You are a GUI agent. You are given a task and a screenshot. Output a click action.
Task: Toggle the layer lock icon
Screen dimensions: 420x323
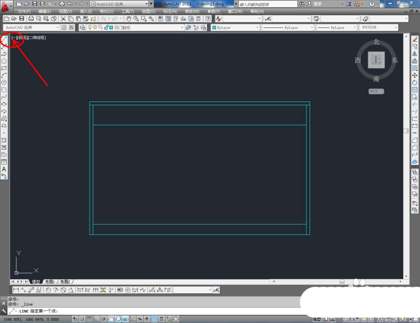tap(106, 27)
